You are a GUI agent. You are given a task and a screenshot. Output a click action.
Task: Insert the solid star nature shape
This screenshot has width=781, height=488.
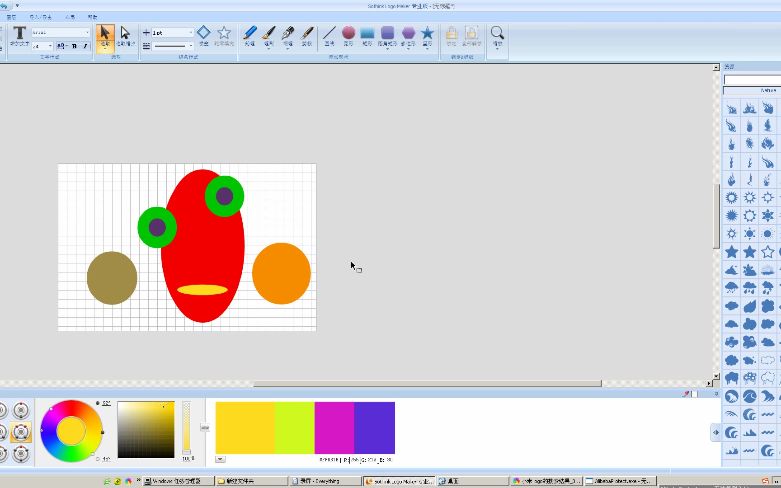click(731, 252)
